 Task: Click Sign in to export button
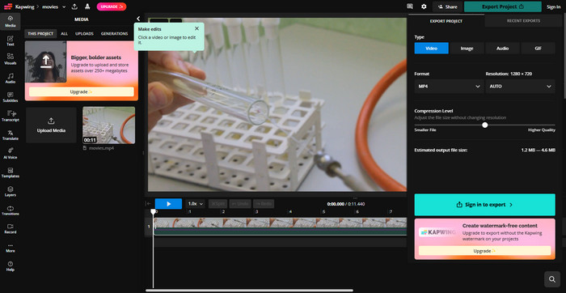click(x=485, y=205)
